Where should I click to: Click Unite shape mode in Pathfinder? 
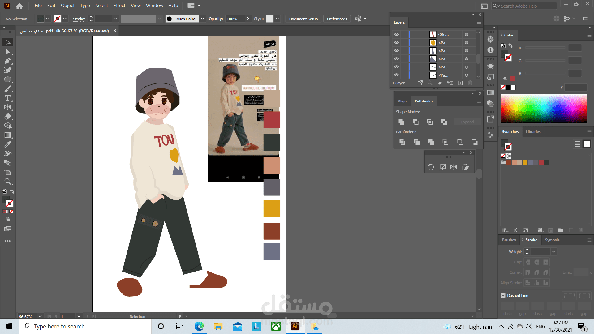[x=401, y=122]
